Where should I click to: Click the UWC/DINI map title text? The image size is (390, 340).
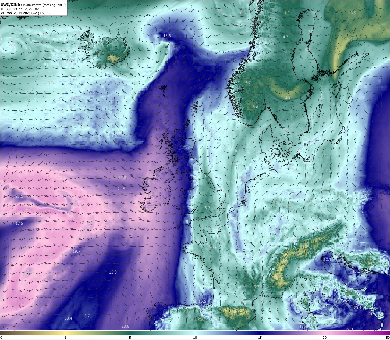pyautogui.click(x=34, y=5)
